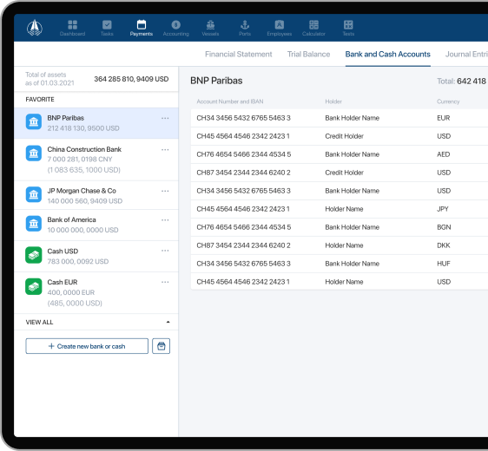Click Account Number and IBAN column header
The image size is (488, 451).
[x=230, y=101]
